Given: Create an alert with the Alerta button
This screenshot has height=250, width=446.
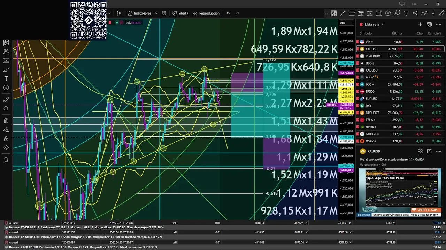Looking at the screenshot, I should (180, 13).
